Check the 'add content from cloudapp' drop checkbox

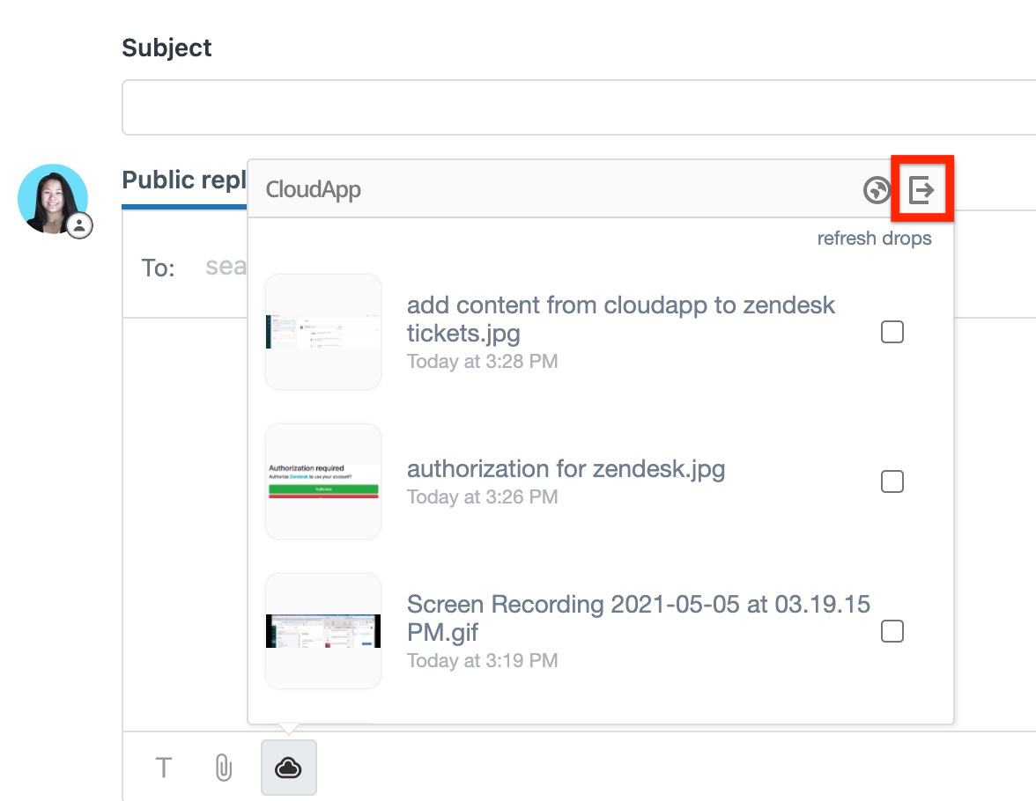click(892, 332)
